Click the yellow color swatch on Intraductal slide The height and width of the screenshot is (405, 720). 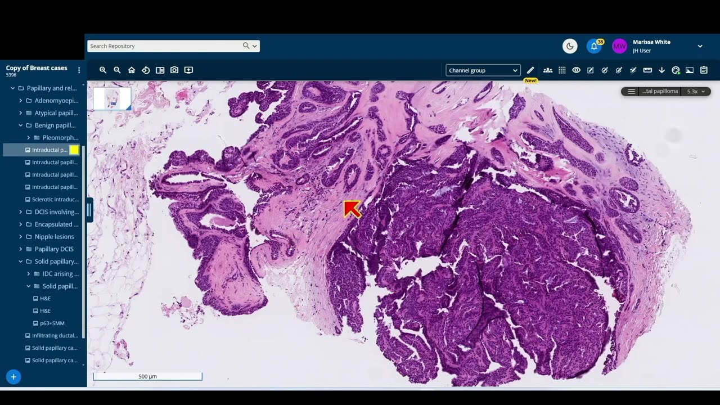tap(74, 150)
